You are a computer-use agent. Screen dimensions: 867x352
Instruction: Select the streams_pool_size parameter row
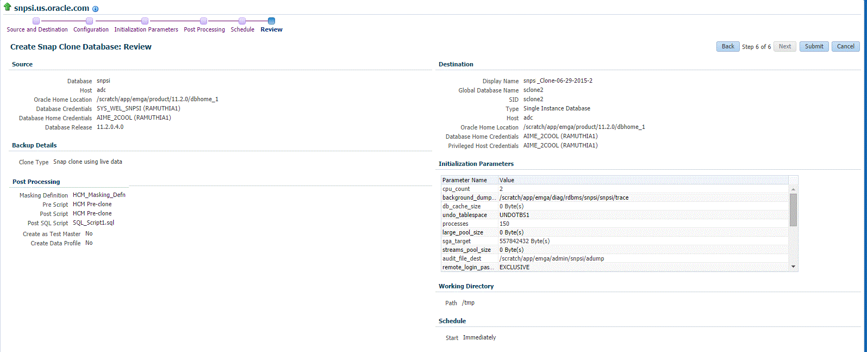coord(615,250)
